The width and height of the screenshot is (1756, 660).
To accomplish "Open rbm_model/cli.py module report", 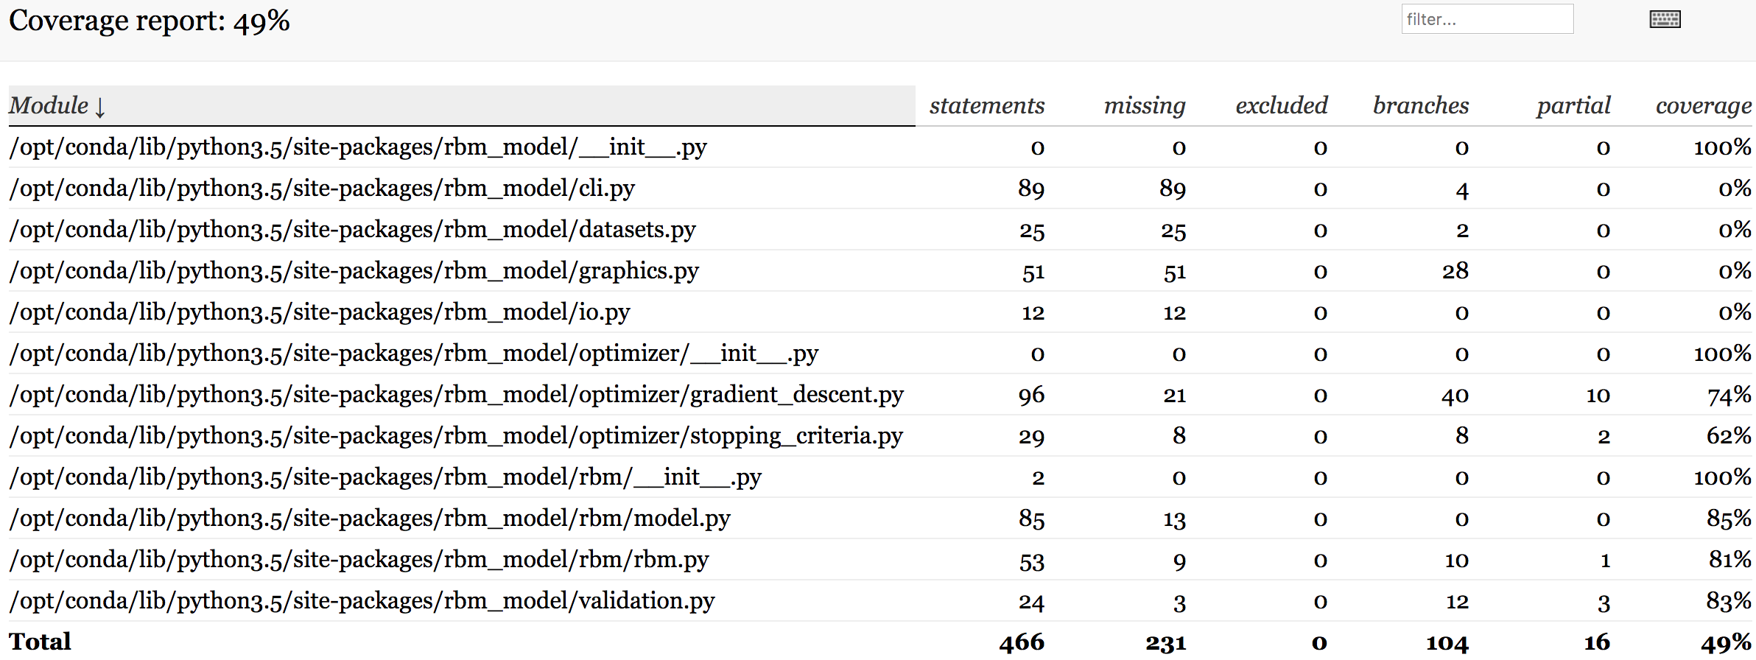I will (x=322, y=189).
